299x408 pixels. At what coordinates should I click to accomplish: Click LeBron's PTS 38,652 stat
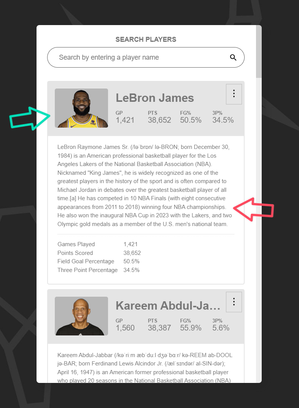click(159, 117)
